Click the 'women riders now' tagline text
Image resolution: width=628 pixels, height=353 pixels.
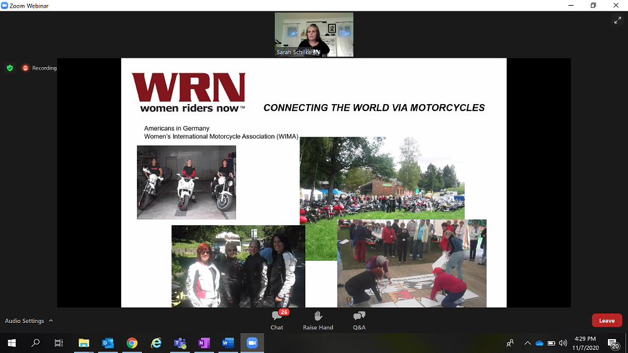tap(189, 108)
